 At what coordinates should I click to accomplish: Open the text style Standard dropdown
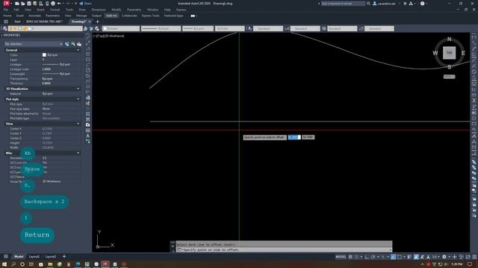click(268, 28)
